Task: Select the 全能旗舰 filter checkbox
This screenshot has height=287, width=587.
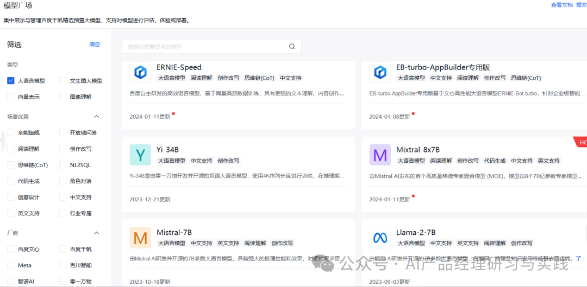Action: pyautogui.click(x=11, y=133)
